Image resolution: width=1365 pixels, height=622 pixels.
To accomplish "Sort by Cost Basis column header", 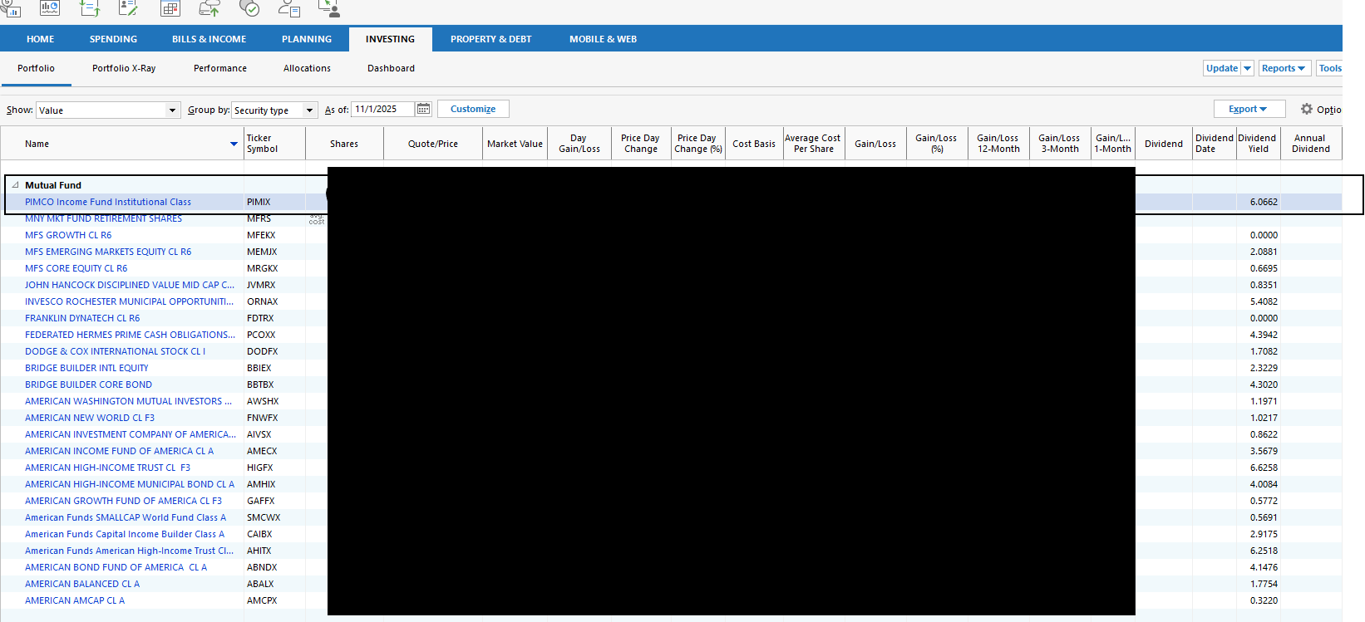I will coord(754,144).
